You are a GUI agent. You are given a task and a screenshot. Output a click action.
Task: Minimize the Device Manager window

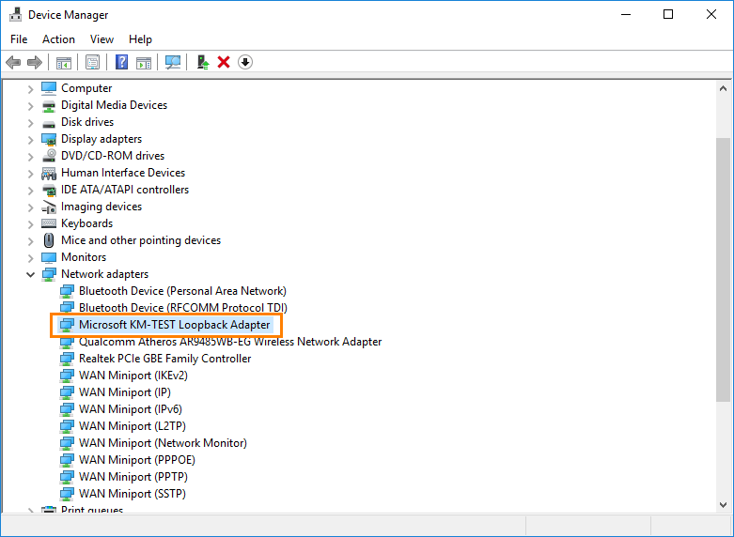click(x=626, y=14)
